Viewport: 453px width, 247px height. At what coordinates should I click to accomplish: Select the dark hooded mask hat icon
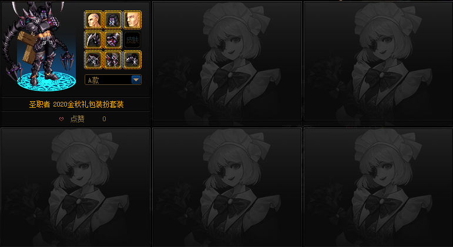[x=113, y=20]
